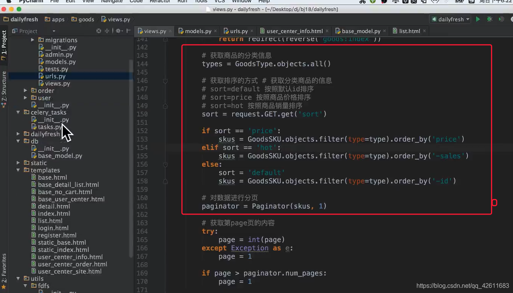Fold the comment block at line 146
Image resolution: width=513 pixels, height=293 pixels.
[x=165, y=81]
